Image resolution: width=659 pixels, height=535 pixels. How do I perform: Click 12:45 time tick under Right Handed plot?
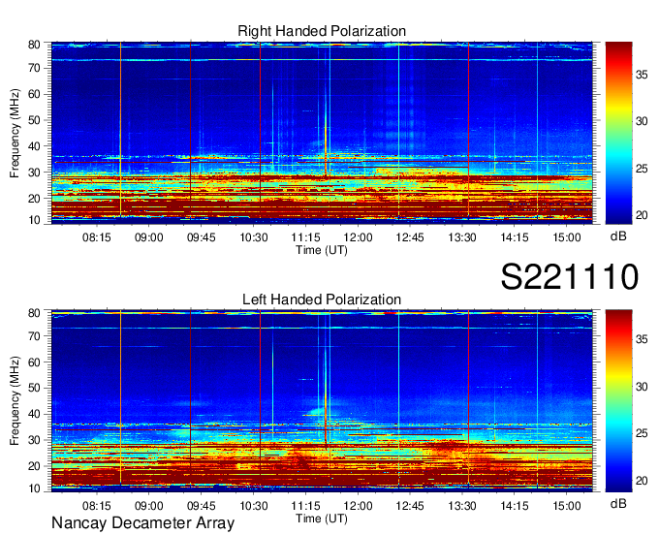(410, 237)
